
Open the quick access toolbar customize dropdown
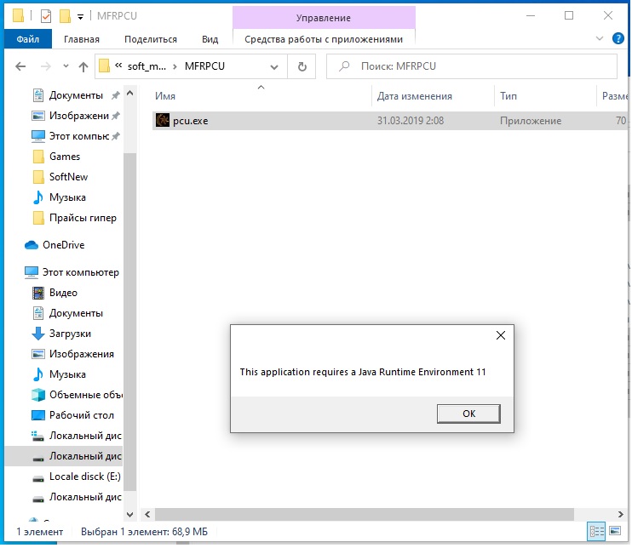80,16
